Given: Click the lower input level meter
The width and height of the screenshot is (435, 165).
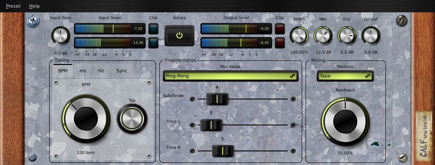Looking at the screenshot, I should coord(109,43).
